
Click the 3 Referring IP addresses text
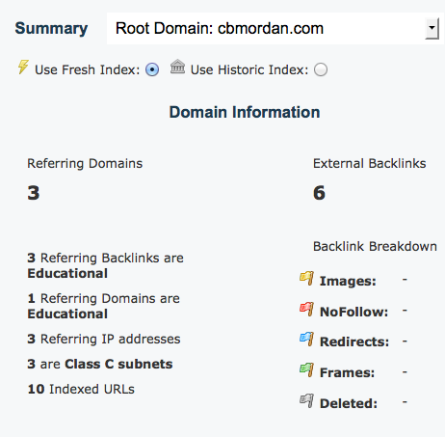coord(104,339)
